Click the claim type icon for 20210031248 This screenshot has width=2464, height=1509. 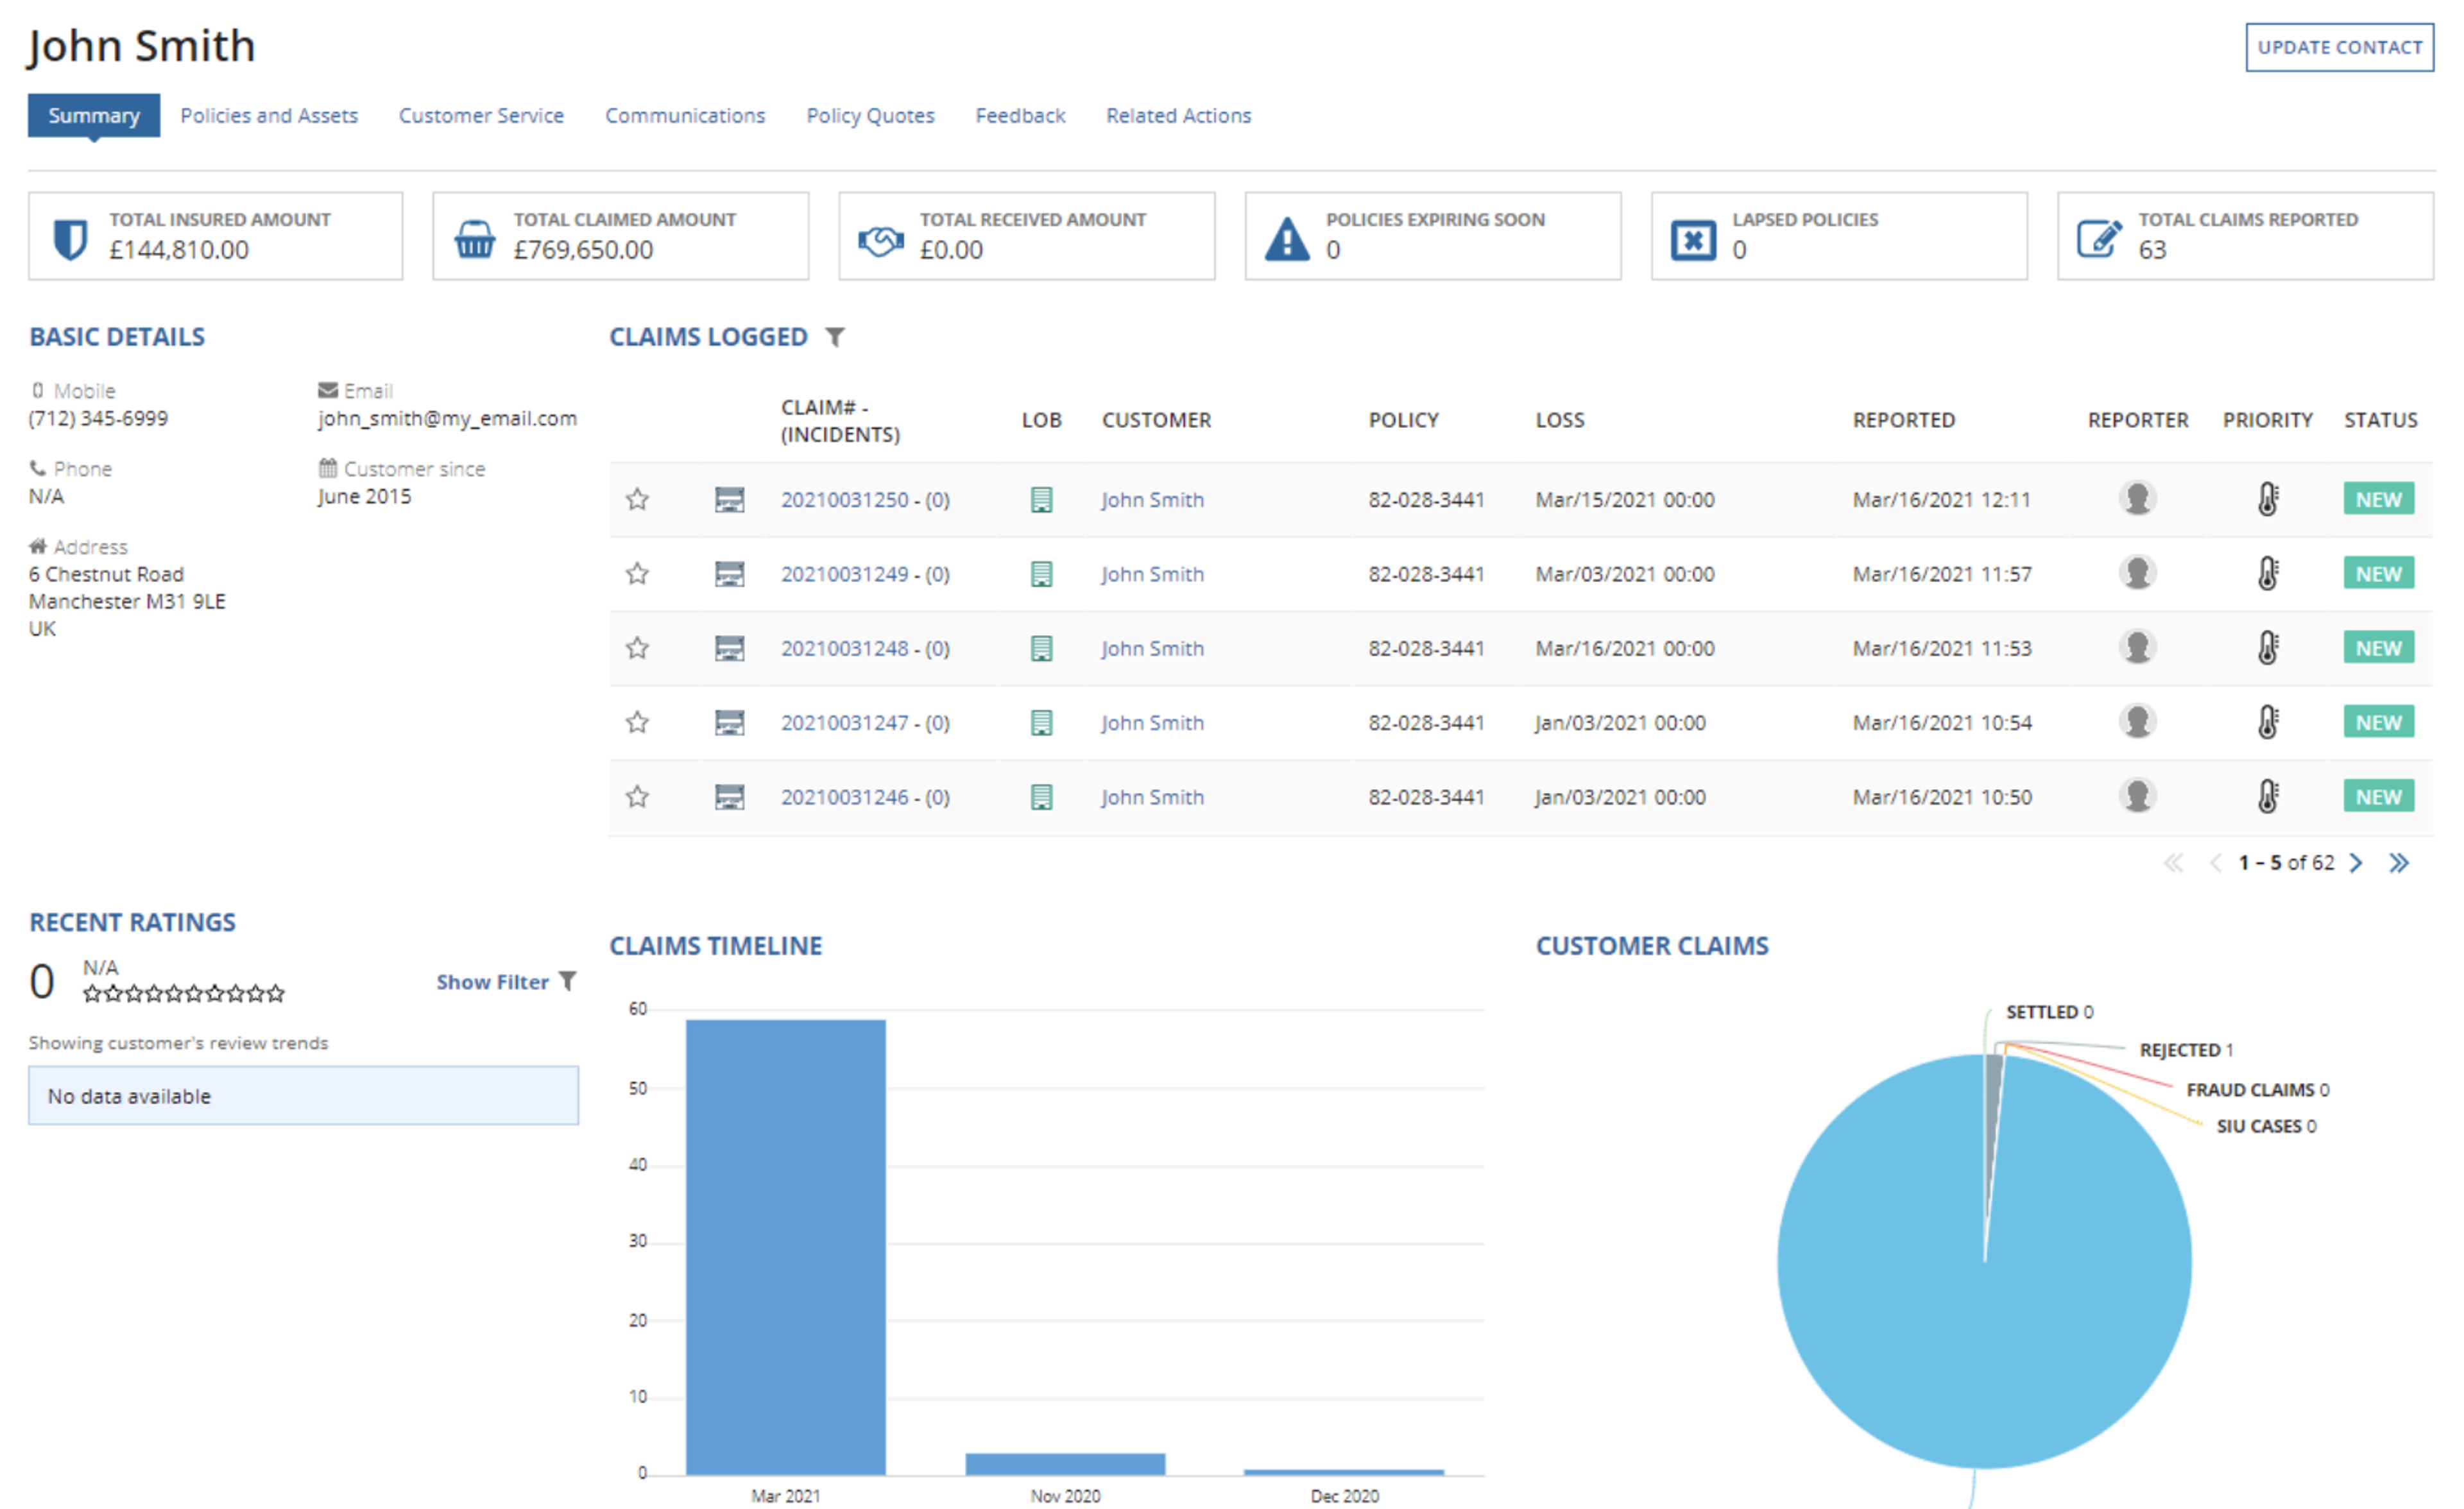point(730,648)
